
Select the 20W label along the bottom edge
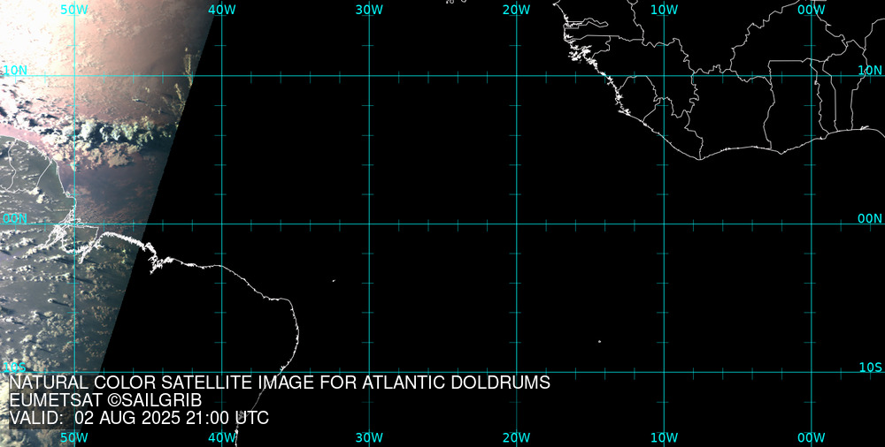pos(517,437)
